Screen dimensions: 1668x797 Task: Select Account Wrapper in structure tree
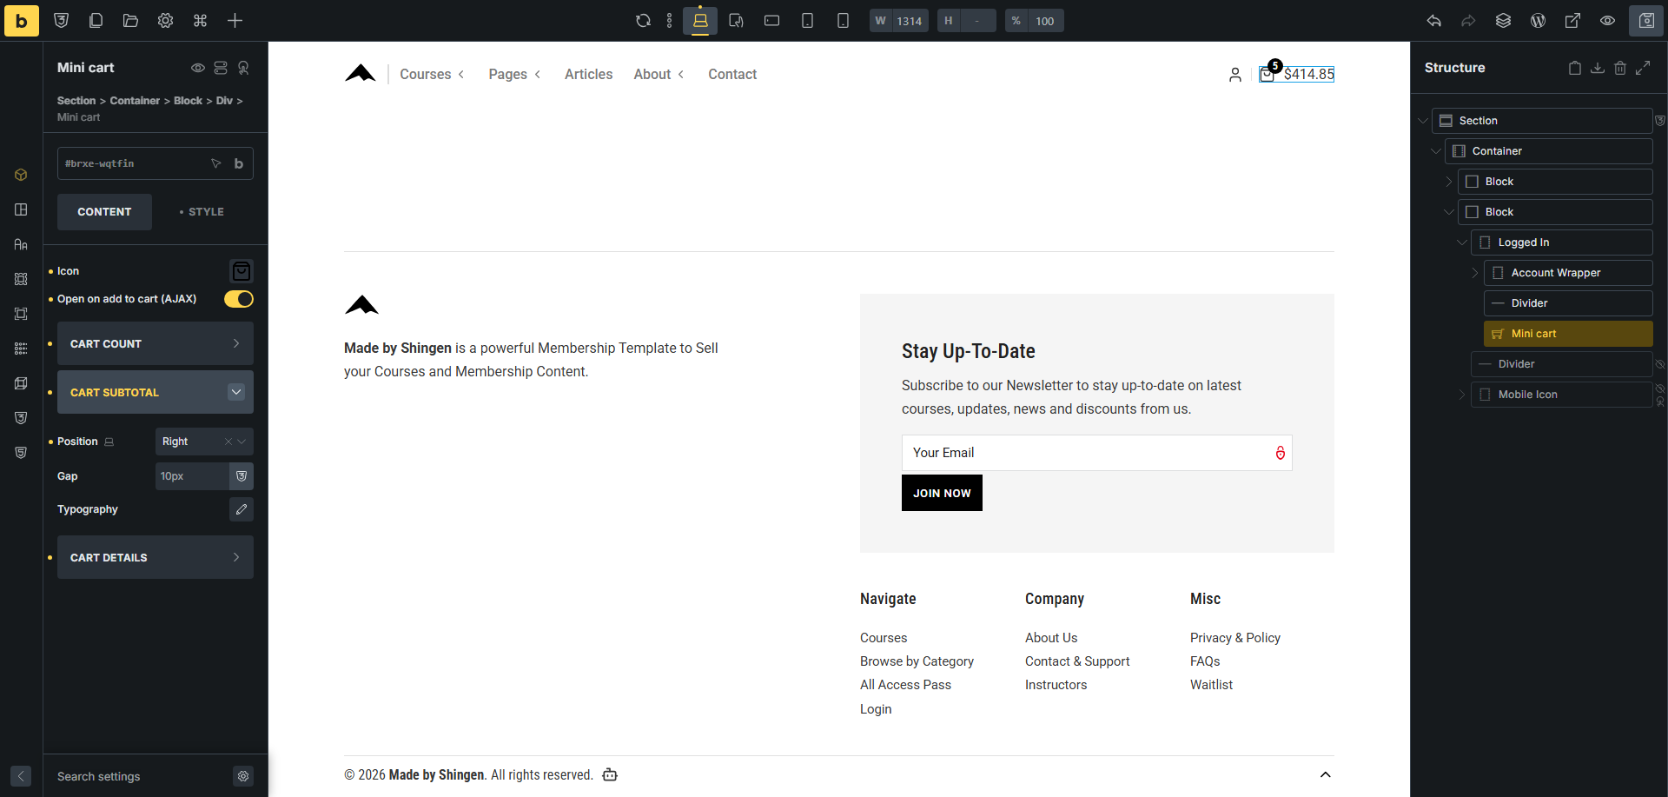tap(1555, 273)
